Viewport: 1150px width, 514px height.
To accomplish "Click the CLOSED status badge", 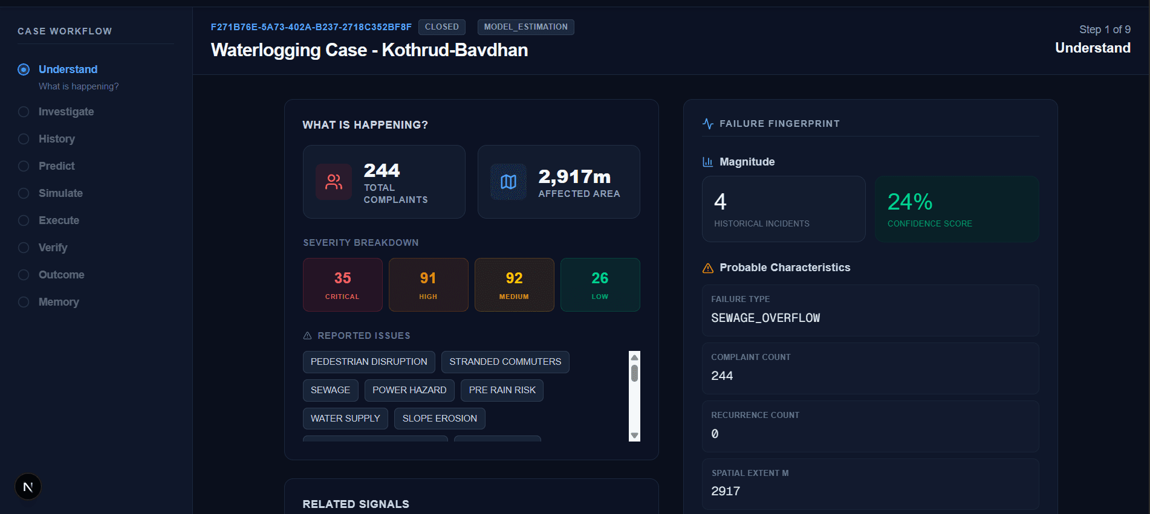I will [x=442, y=27].
